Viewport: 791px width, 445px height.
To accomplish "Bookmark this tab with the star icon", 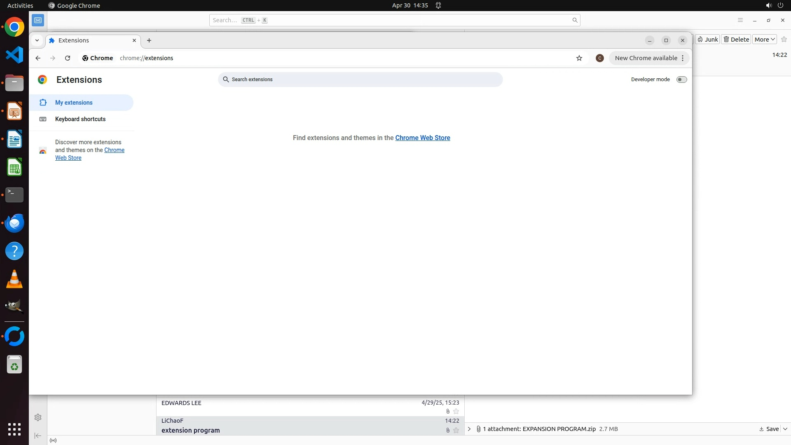I will pyautogui.click(x=579, y=58).
